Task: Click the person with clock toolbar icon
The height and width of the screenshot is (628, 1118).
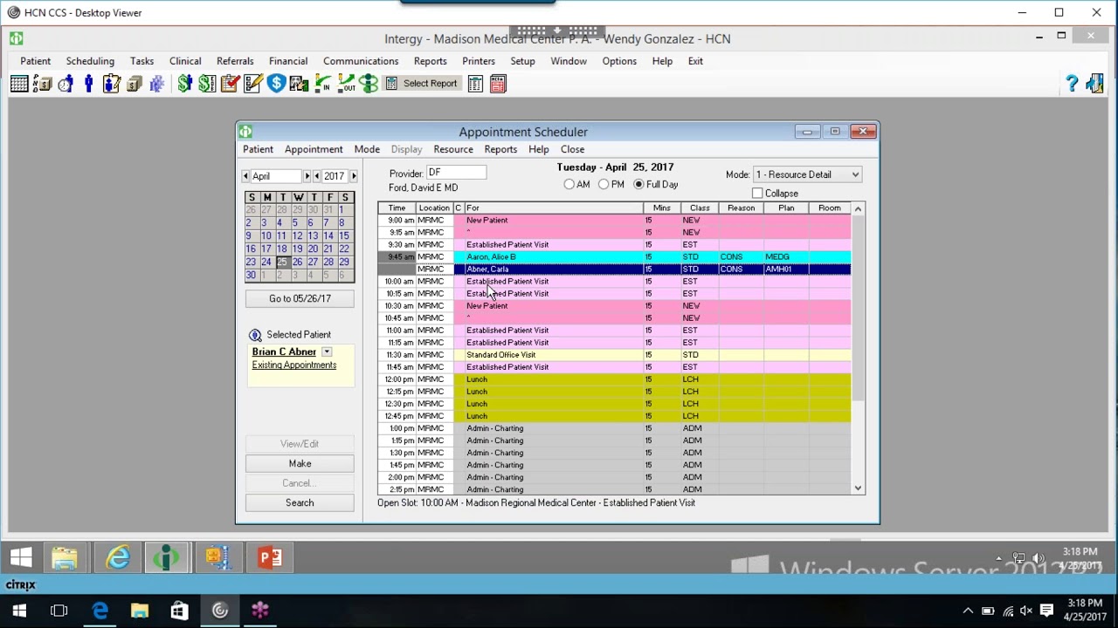Action: click(66, 84)
